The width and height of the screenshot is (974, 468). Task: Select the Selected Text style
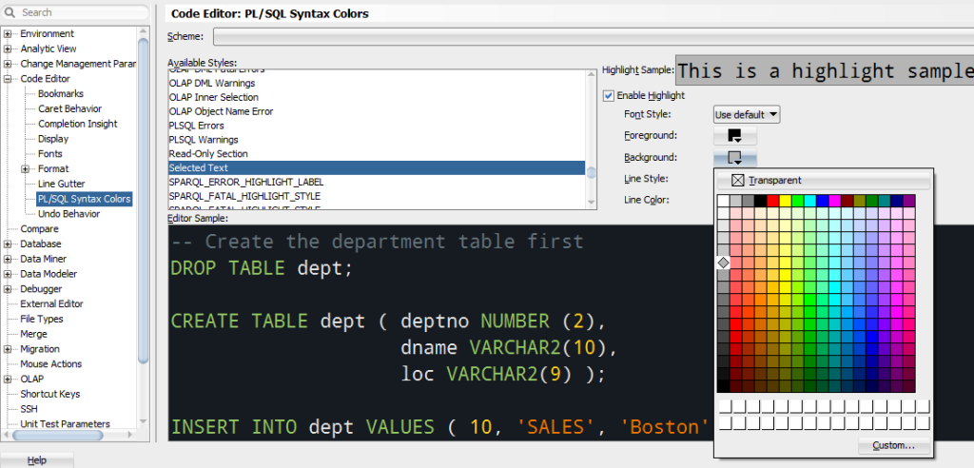[x=377, y=167]
